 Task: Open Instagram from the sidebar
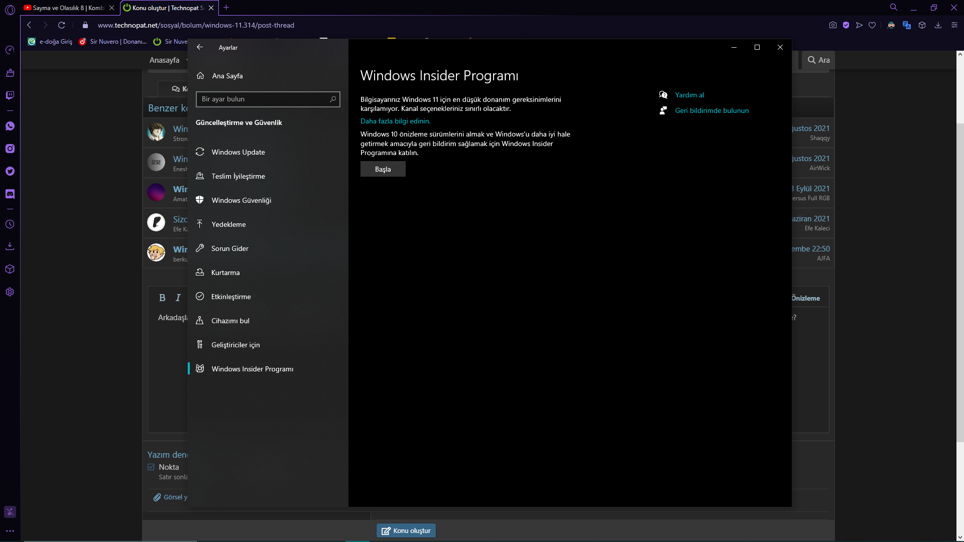tap(10, 149)
